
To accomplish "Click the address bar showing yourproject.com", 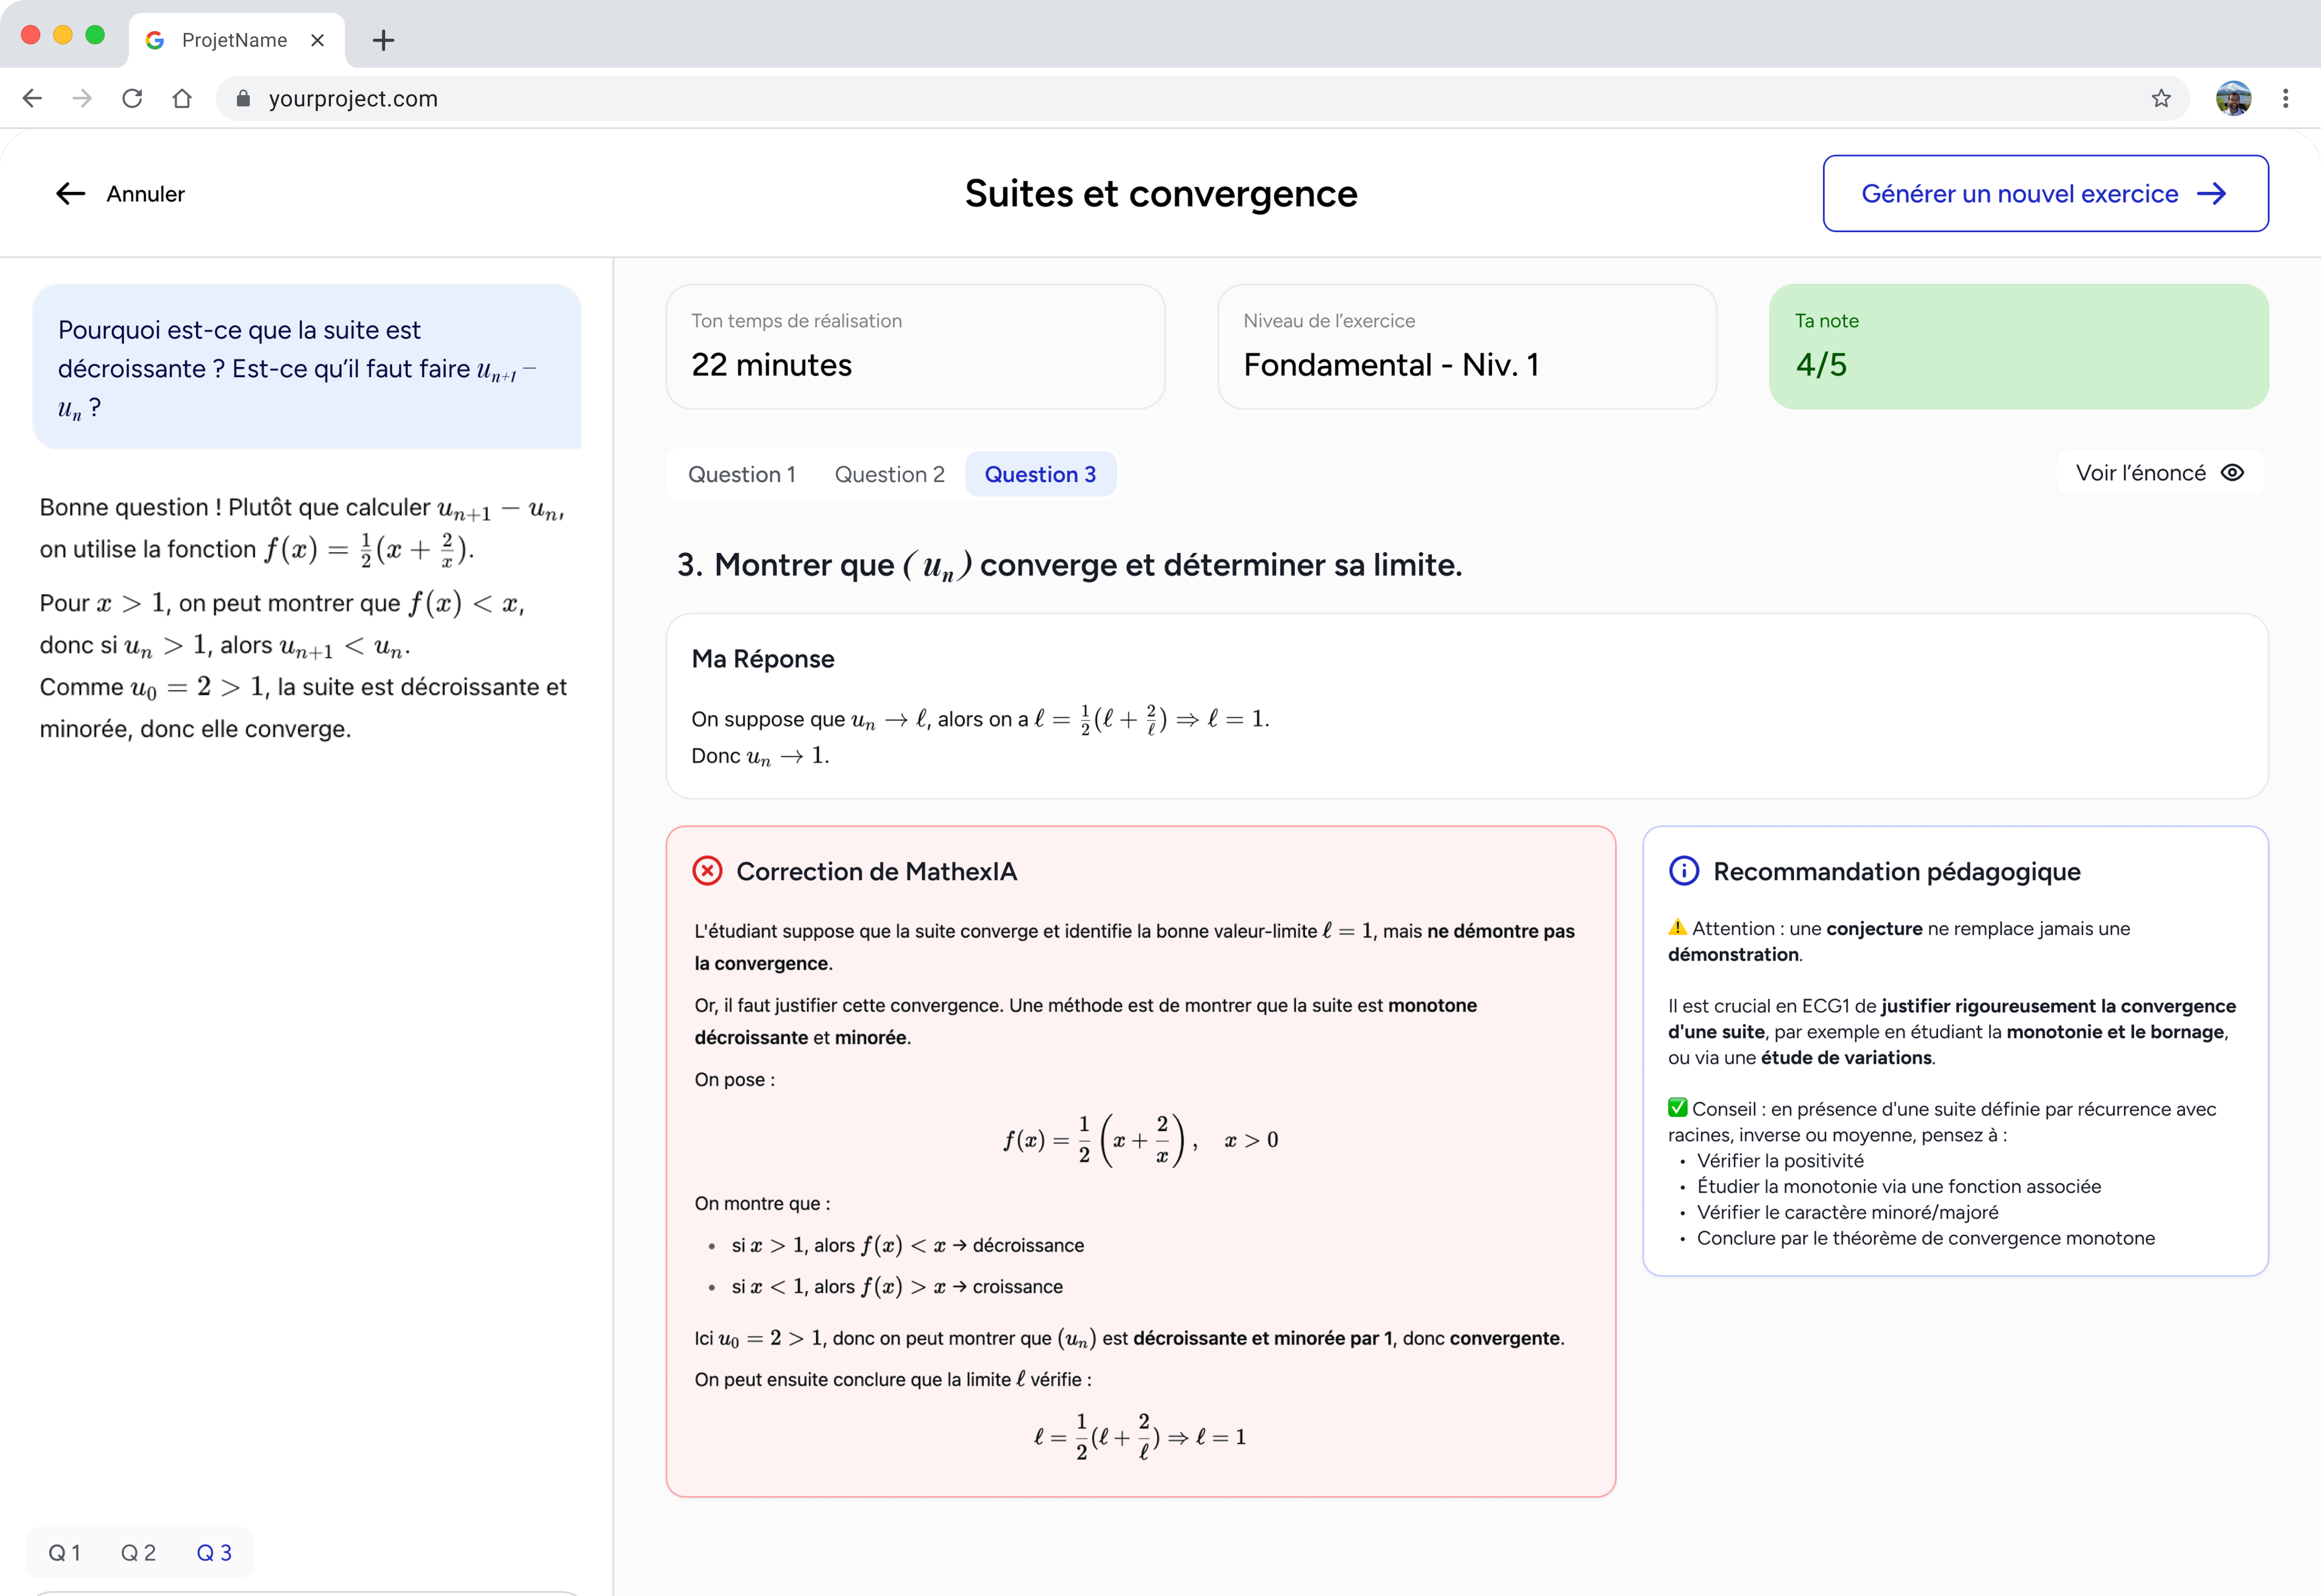I will (x=1202, y=98).
